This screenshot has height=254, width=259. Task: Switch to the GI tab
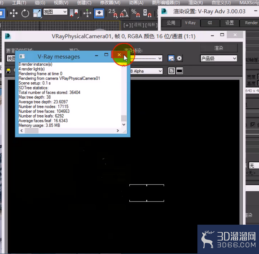coord(210,23)
